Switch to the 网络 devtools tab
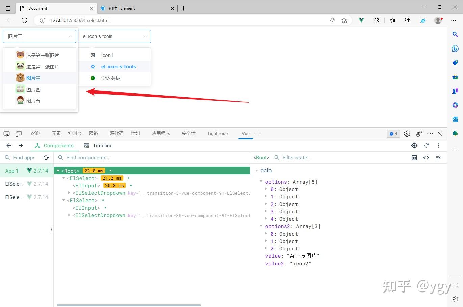The width and height of the screenshot is (463, 307). 94,134
